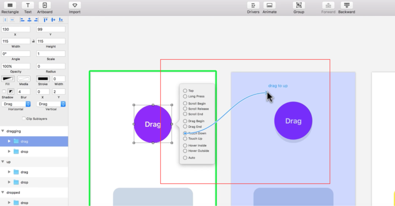
Task: Distribute layers vertically
Action: 12,20
